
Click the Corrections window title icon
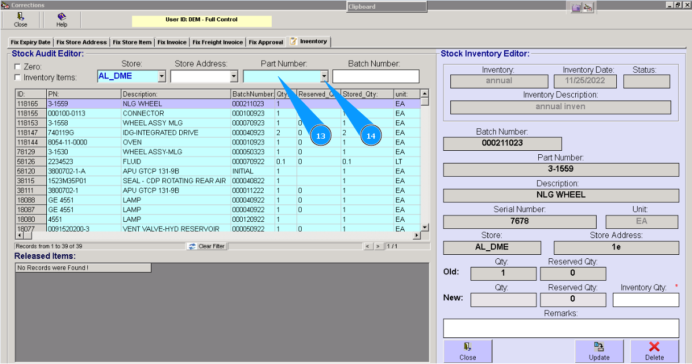tap(5, 5)
